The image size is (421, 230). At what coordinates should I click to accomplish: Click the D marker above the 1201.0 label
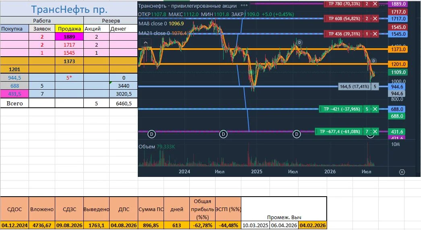[x=373, y=61]
